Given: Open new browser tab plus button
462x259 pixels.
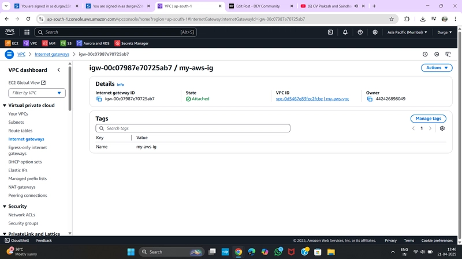Looking at the screenshot, I should tap(374, 6).
